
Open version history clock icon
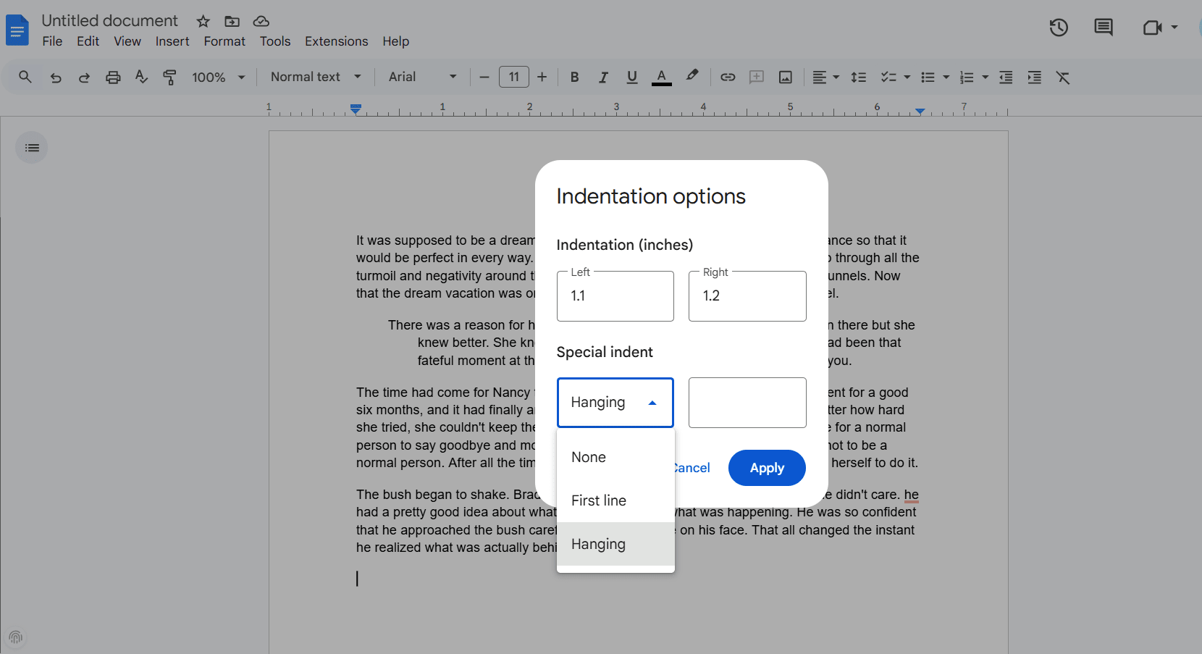(x=1059, y=28)
